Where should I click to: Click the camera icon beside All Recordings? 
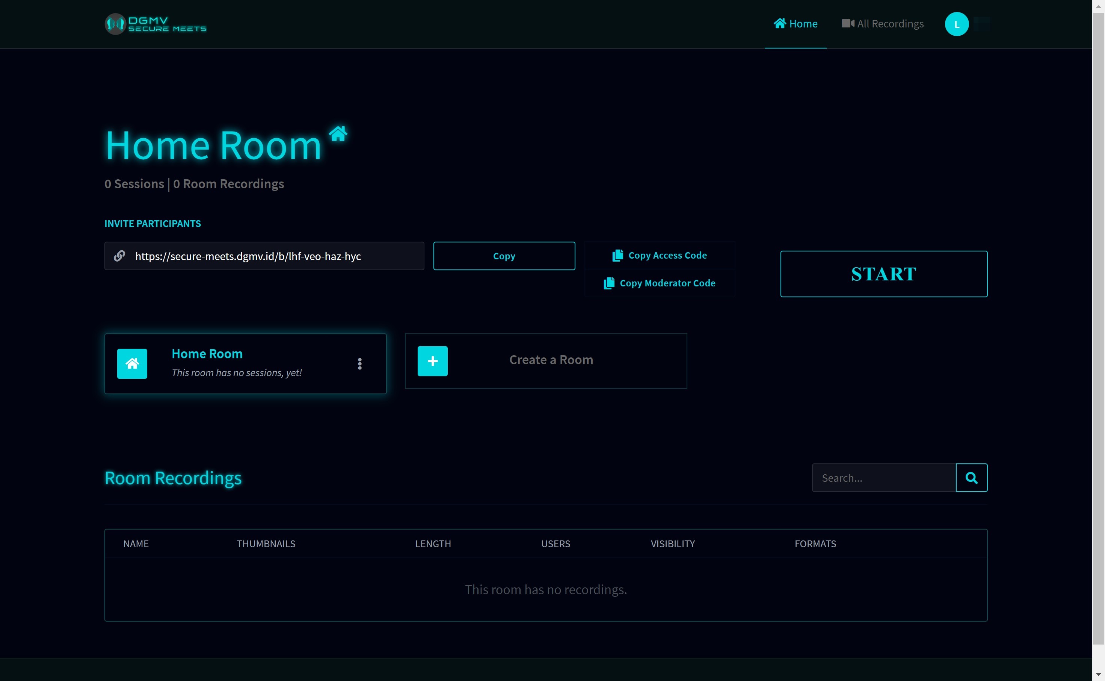848,23
